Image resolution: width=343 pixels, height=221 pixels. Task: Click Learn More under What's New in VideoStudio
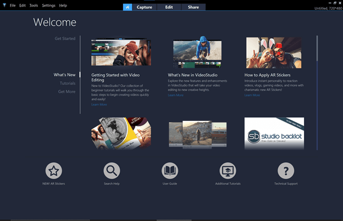[176, 95]
